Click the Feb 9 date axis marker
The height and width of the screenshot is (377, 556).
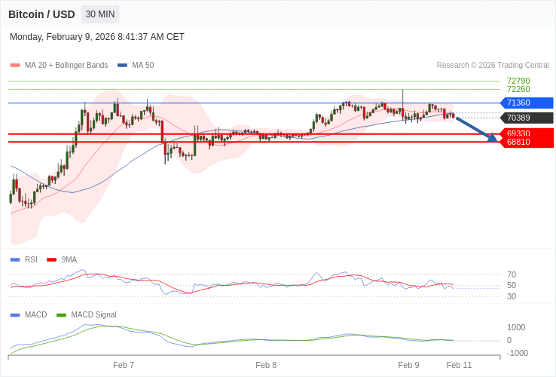pyautogui.click(x=408, y=365)
